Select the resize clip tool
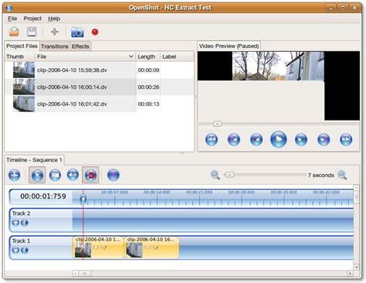This screenshot has height=283, width=366. tap(73, 175)
